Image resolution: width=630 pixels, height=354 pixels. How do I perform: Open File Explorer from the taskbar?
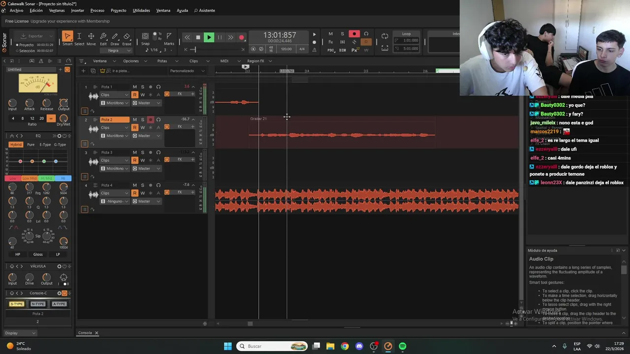coord(330,346)
